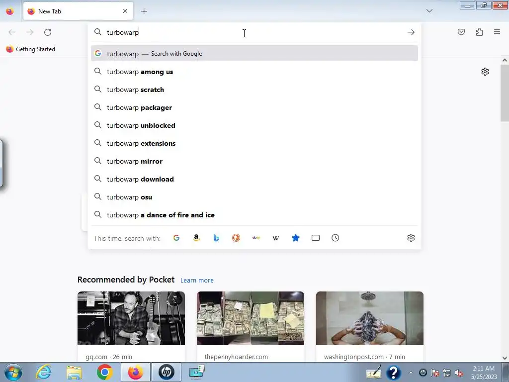Open the HP Support Assistant question mark icon
Screen dimensions: 509x382
coord(394,372)
